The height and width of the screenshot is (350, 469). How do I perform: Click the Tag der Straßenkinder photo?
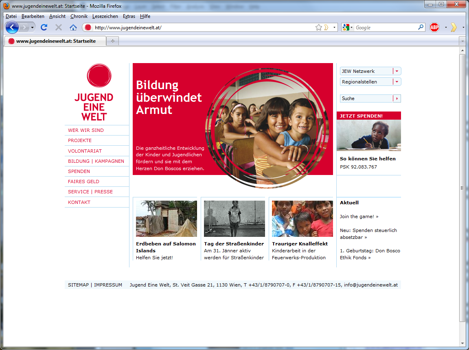pyautogui.click(x=234, y=219)
